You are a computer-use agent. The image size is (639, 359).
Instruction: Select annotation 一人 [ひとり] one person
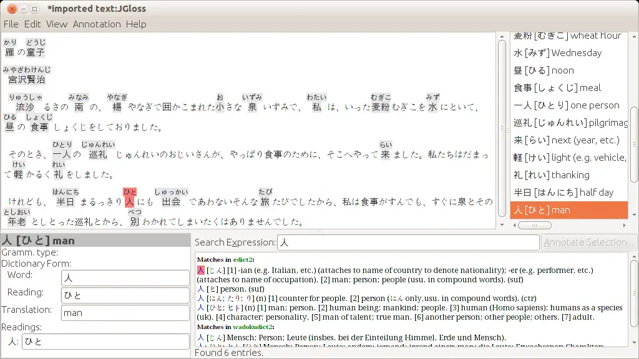click(x=569, y=105)
